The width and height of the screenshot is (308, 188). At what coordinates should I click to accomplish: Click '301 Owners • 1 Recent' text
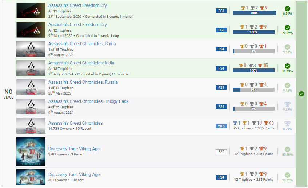click(x=67, y=180)
